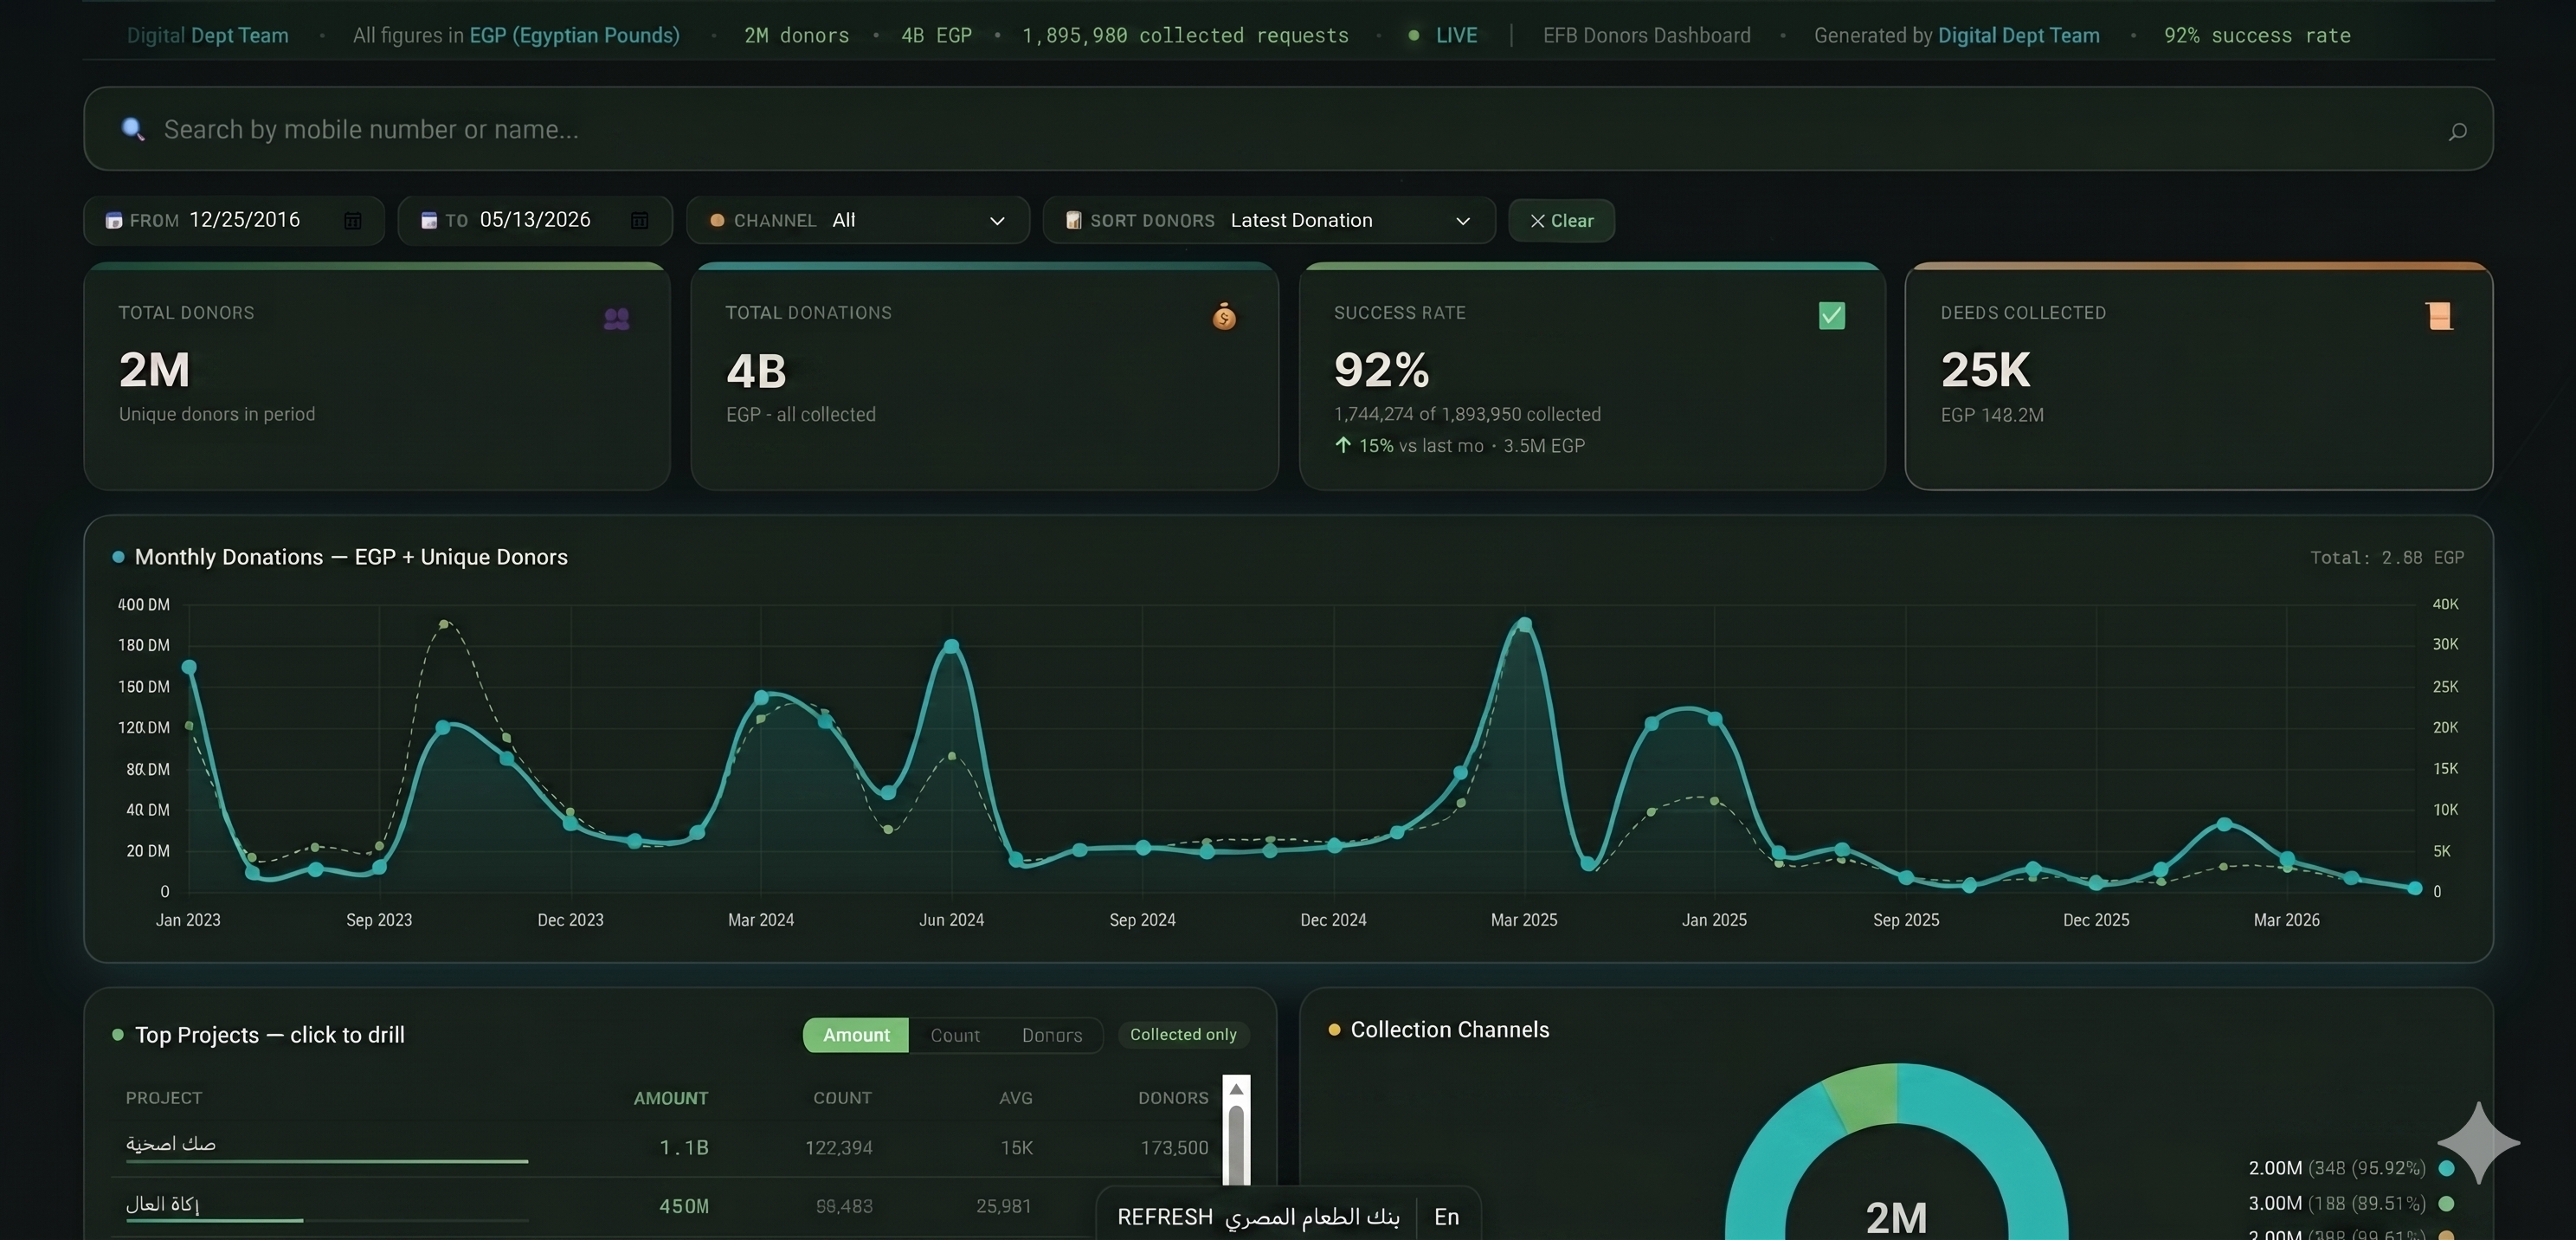Click the sparkle star icon near the donut chart
The height and width of the screenshot is (1240, 2576).
[x=2478, y=1142]
